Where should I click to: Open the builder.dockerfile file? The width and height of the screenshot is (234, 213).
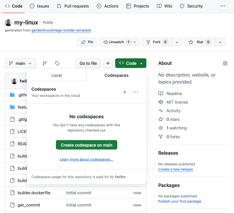click(34, 193)
